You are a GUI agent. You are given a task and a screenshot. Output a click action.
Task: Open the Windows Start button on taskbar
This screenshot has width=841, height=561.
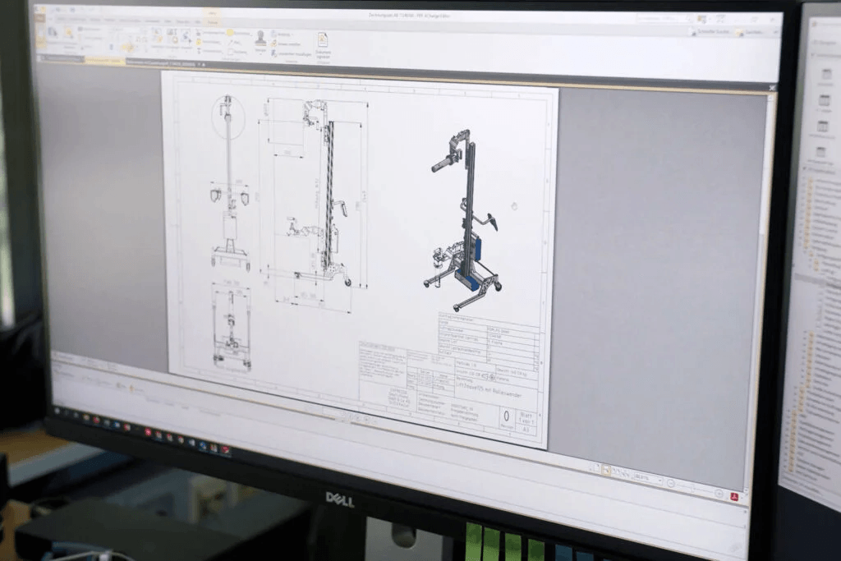click(x=57, y=411)
